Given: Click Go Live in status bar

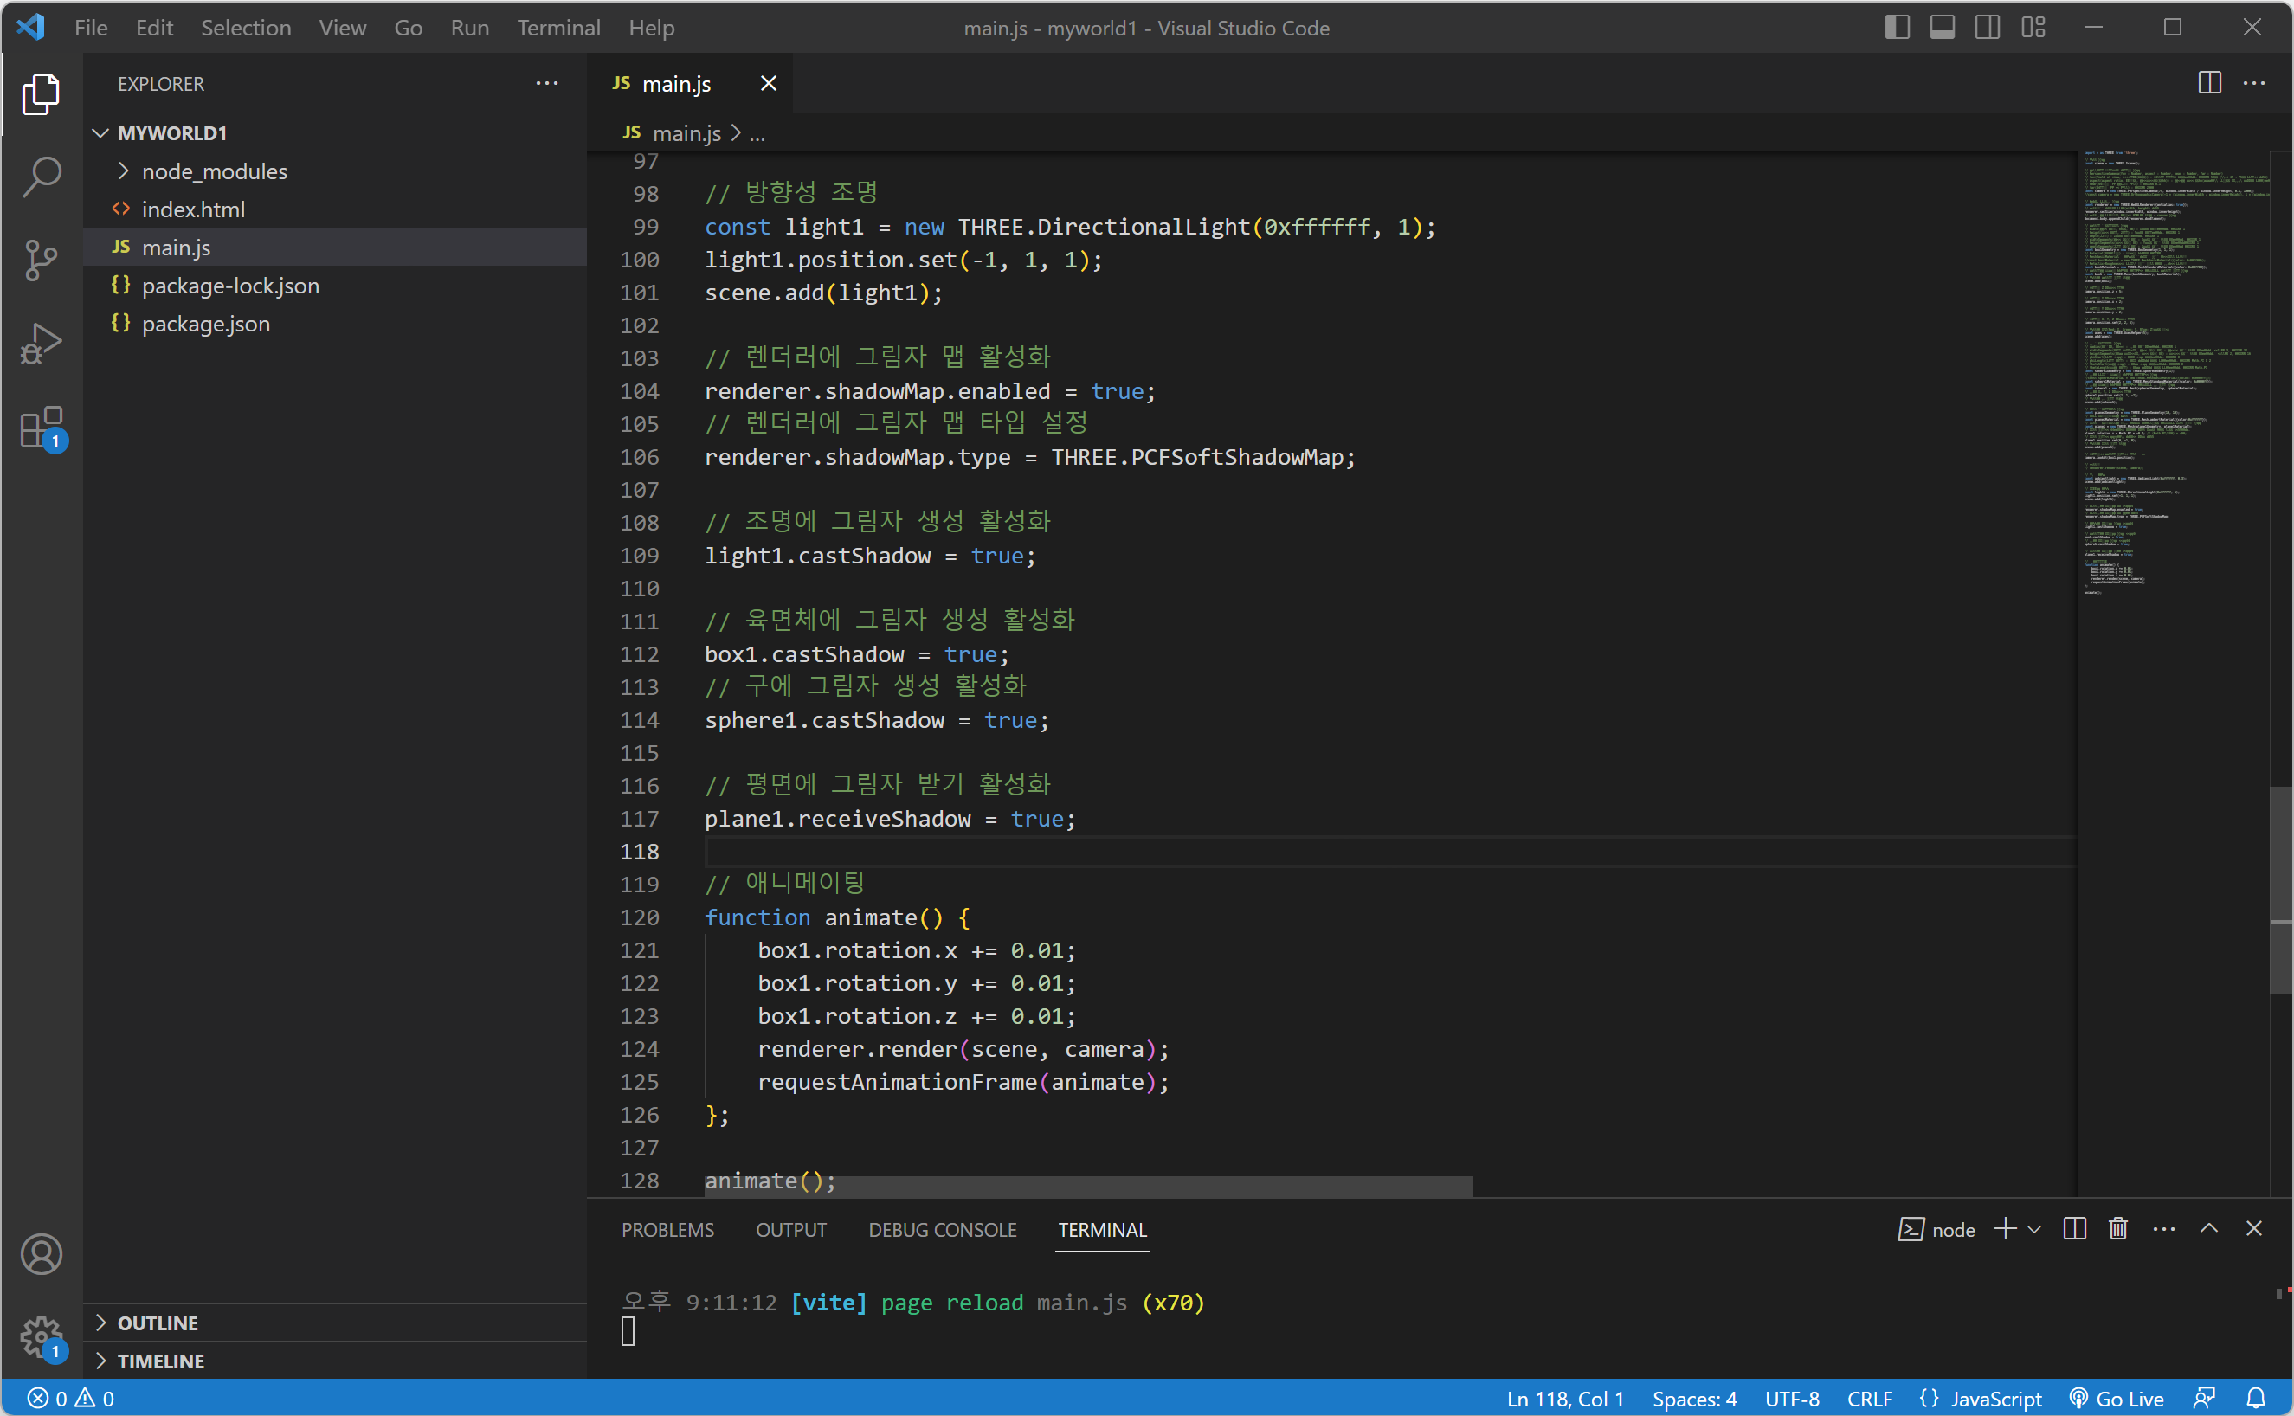Looking at the screenshot, I should [x=2116, y=1398].
